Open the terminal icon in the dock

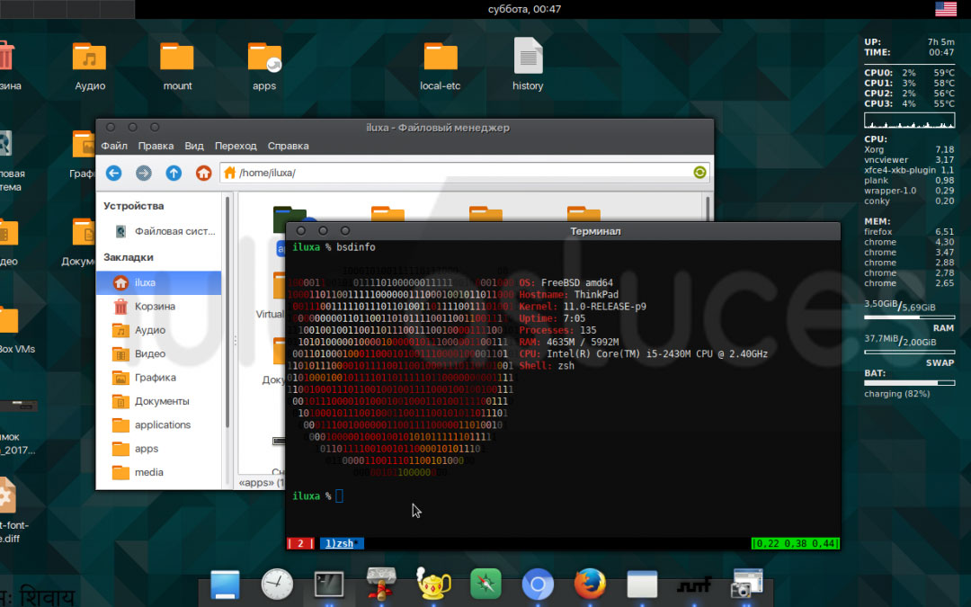328,585
